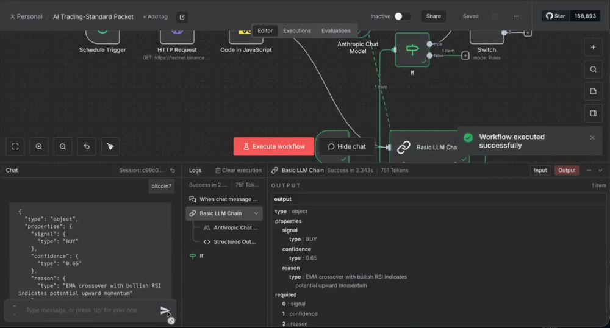This screenshot has height=328, width=610.
Task: Select the Output view toggle
Action: [x=567, y=170]
